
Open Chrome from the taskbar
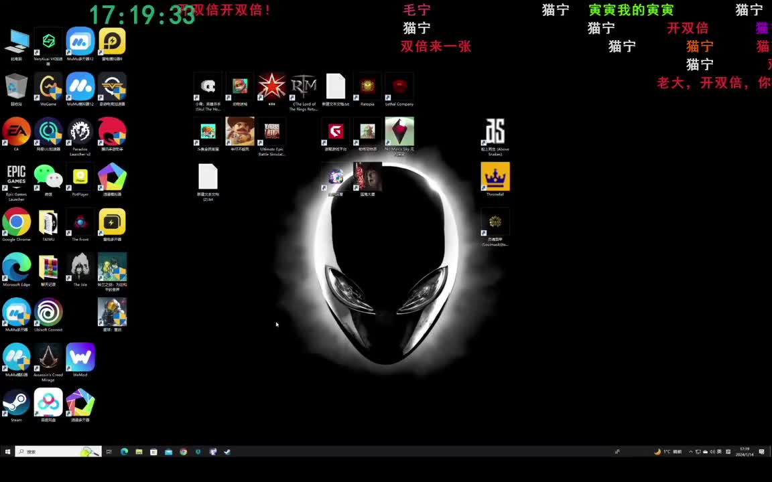click(x=183, y=451)
